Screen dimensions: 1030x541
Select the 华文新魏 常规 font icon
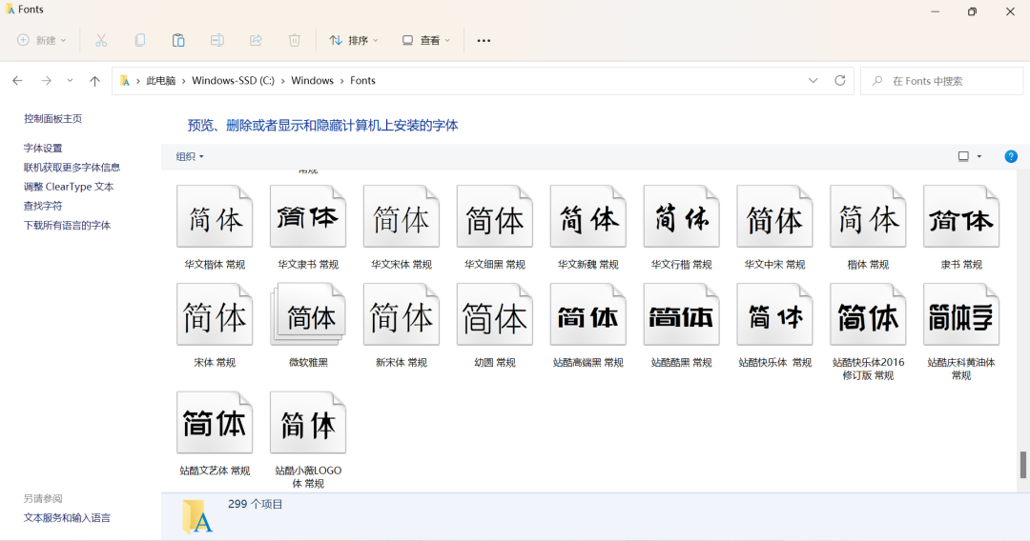pyautogui.click(x=587, y=217)
